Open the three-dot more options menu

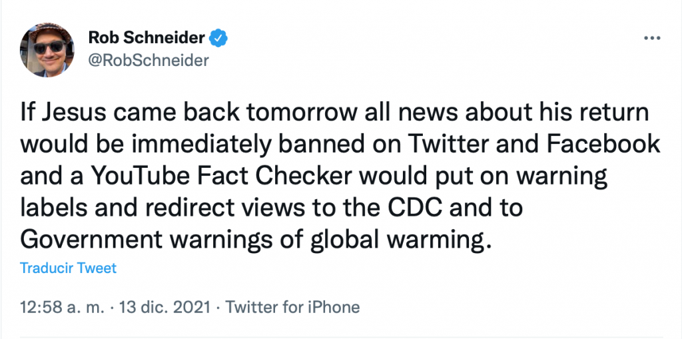[x=651, y=39]
